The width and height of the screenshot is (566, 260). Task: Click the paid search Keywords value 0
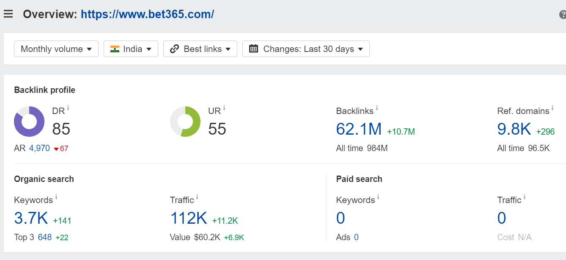point(341,218)
